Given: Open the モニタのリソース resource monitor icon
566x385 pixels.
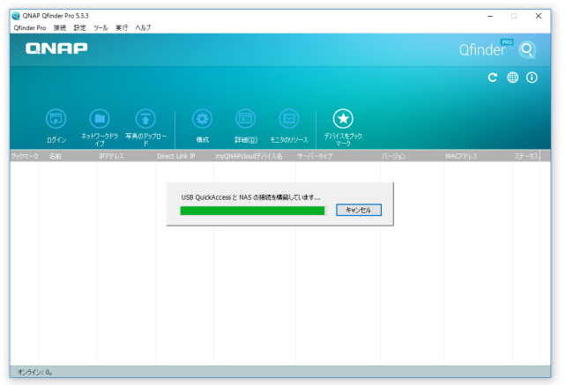Looking at the screenshot, I should coord(289,119).
